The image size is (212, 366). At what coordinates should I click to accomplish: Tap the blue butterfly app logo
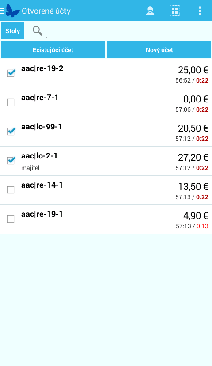click(12, 11)
